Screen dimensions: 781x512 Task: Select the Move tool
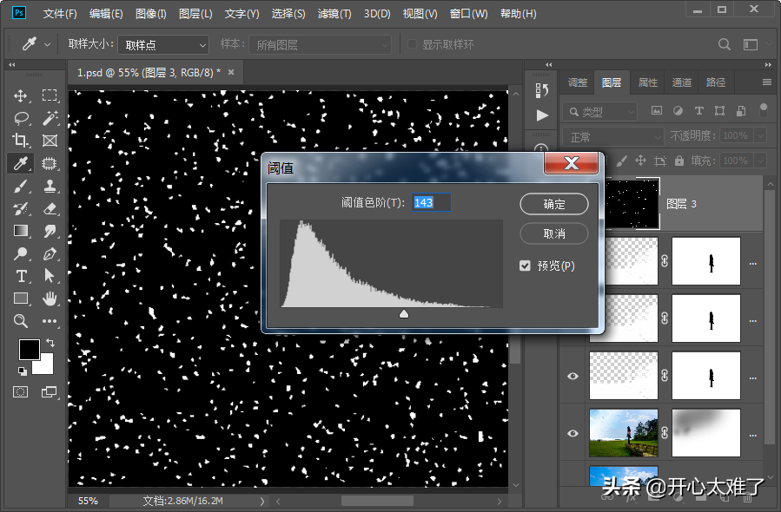tap(21, 95)
